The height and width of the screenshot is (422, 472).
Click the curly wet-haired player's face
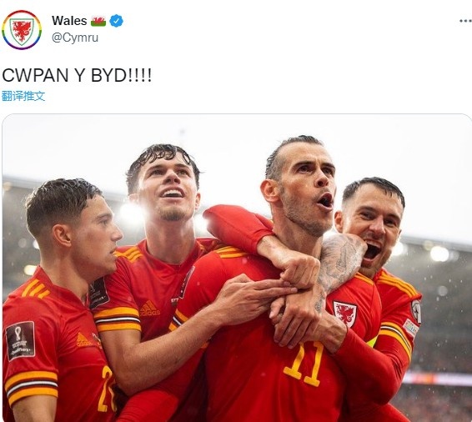point(168,188)
